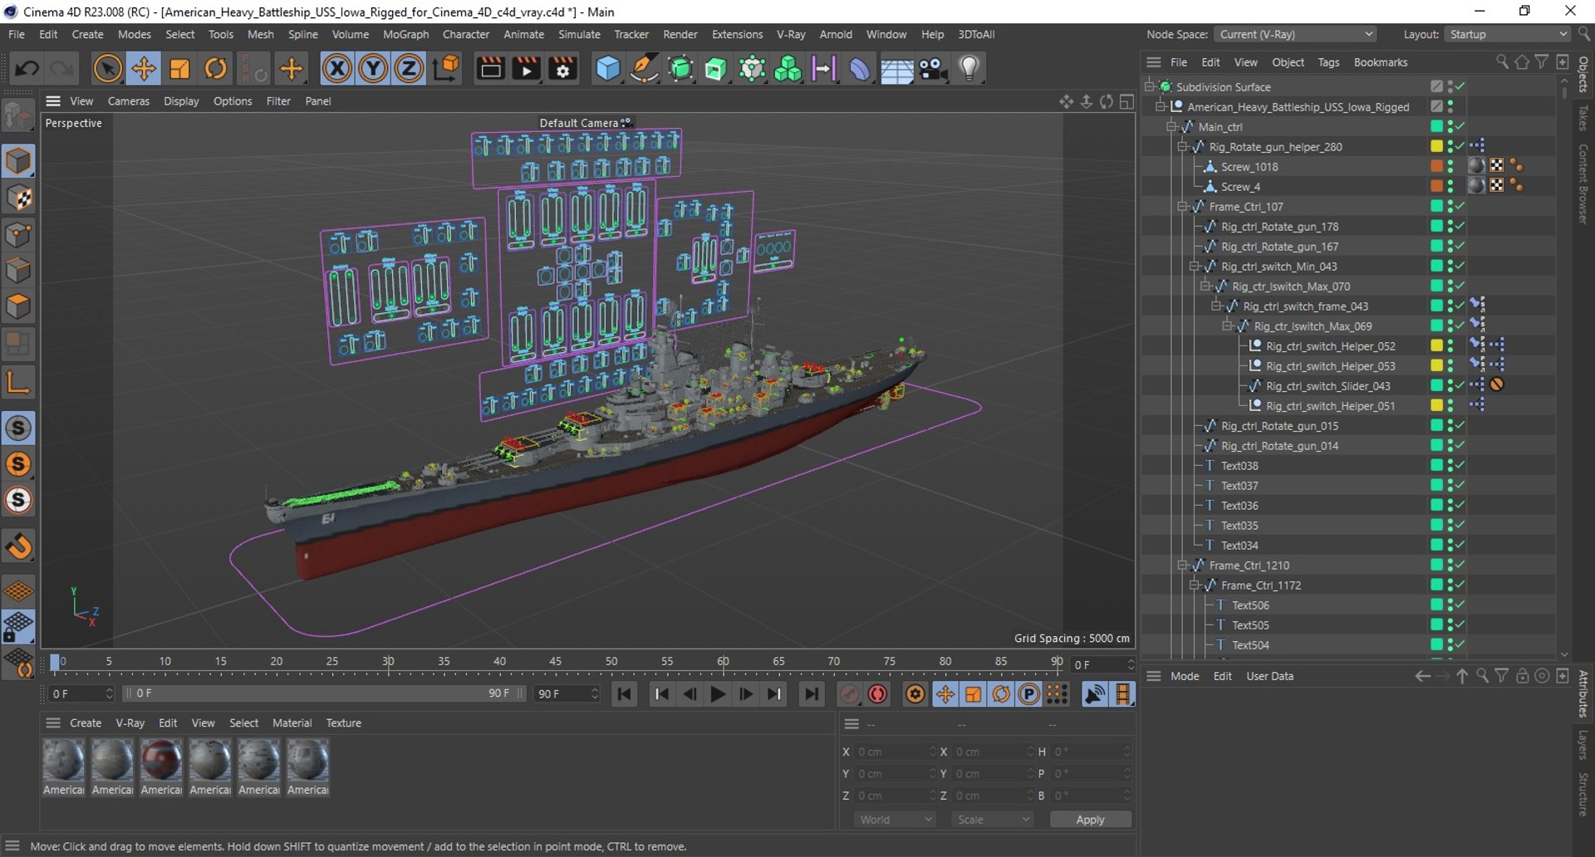1595x857 pixels.
Task: Open the Spline Pen tool
Action: 644,69
